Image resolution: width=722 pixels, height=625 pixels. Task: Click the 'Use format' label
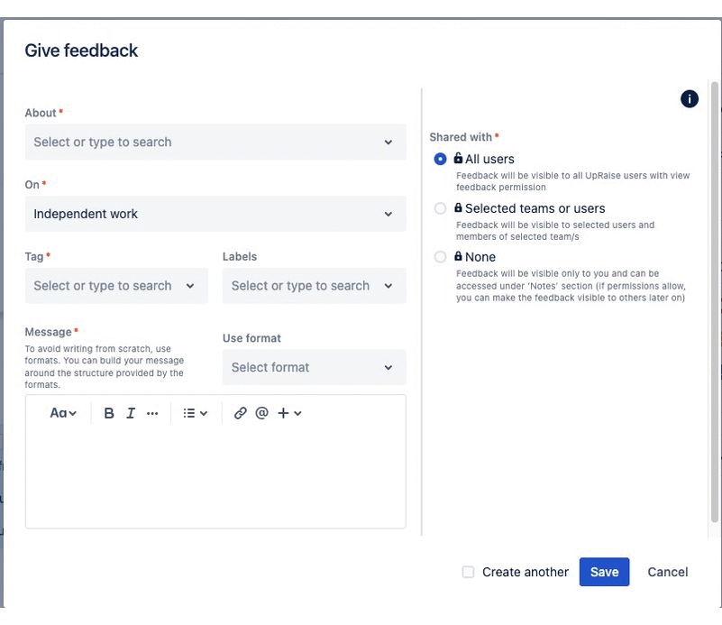click(x=251, y=338)
